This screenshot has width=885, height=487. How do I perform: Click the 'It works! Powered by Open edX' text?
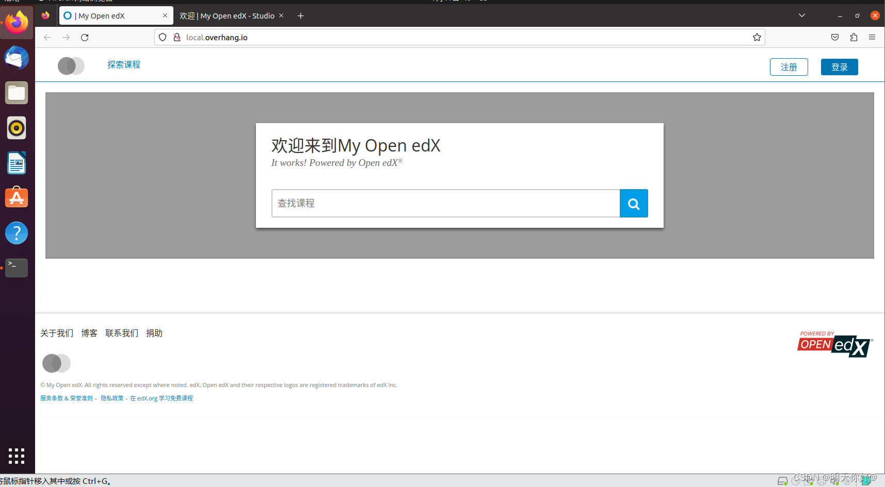pos(337,163)
